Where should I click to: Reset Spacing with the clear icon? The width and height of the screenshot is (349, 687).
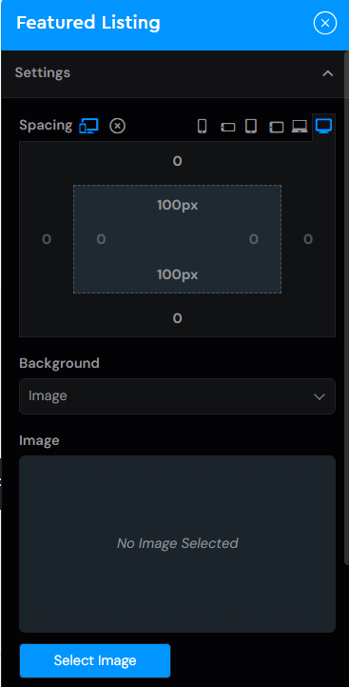coord(117,126)
